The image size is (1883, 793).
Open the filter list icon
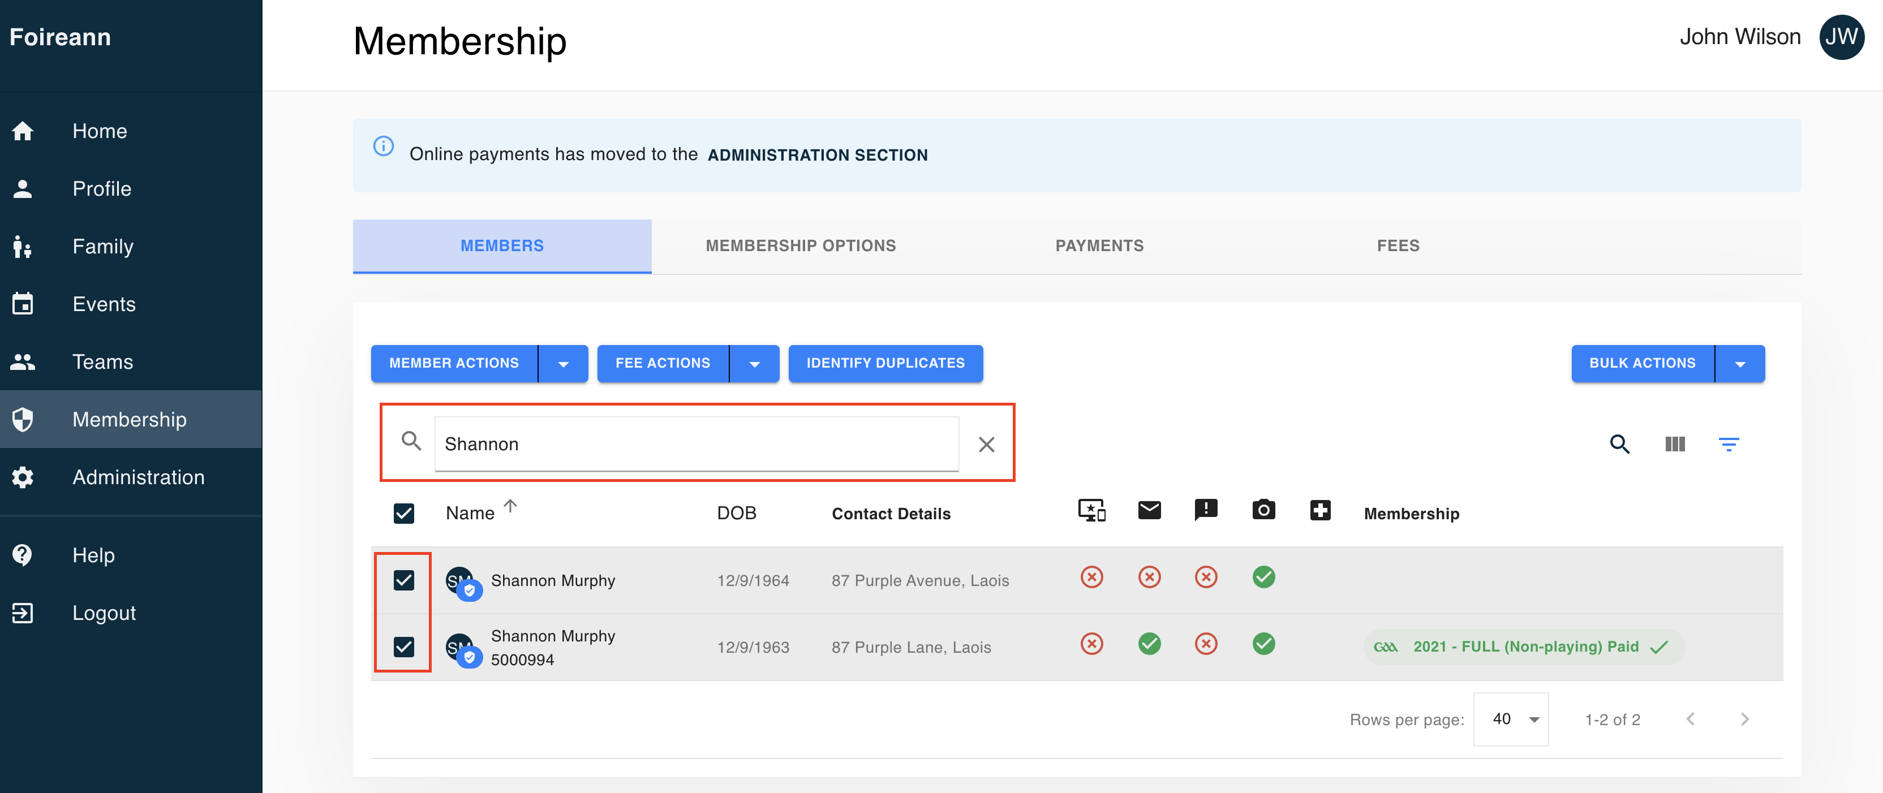1729,443
